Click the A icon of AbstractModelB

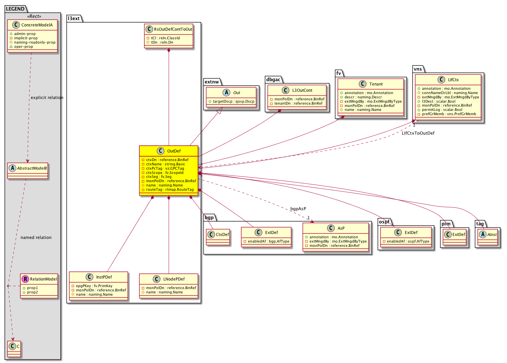tap(13, 168)
